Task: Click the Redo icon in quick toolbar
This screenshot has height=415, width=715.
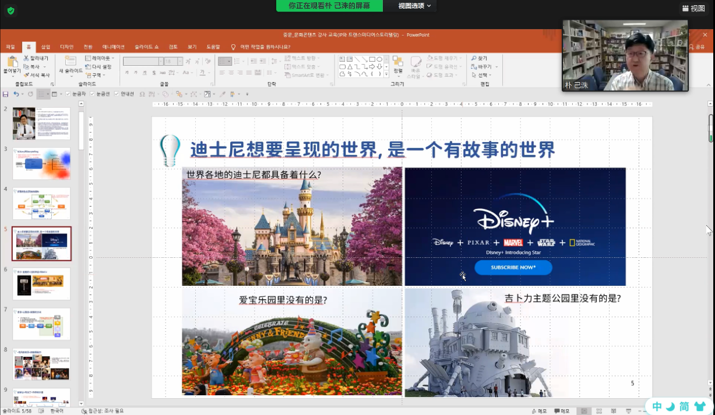Action: (x=30, y=94)
